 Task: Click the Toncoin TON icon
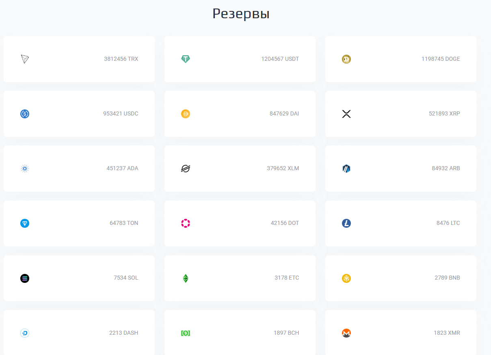25,223
